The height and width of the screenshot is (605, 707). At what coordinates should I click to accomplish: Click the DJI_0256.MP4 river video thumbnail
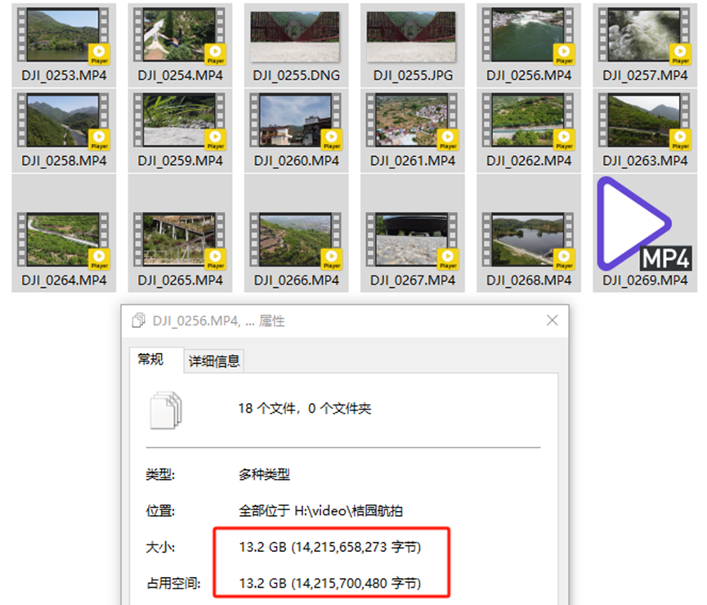coord(528,37)
